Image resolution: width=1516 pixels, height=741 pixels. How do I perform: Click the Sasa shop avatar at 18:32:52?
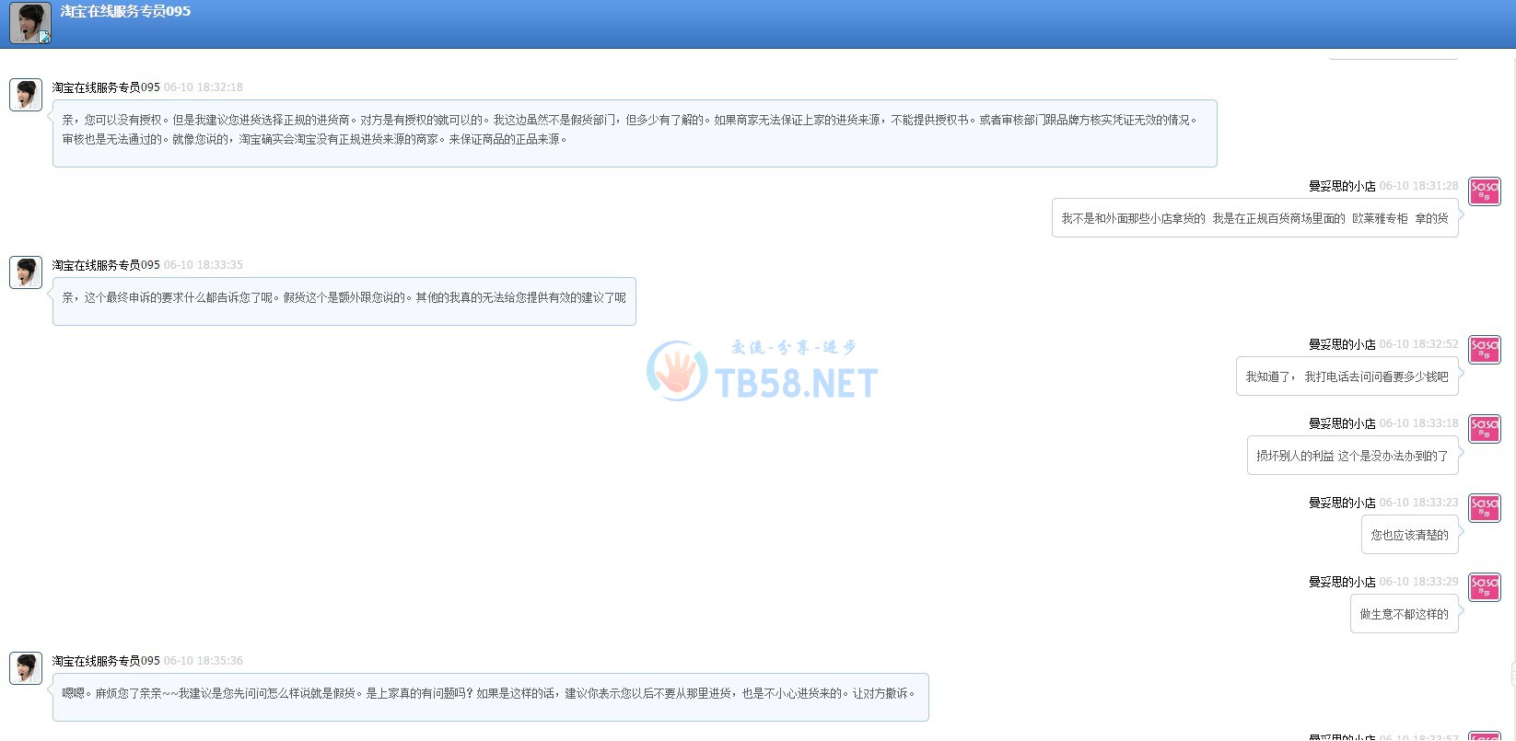1484,350
